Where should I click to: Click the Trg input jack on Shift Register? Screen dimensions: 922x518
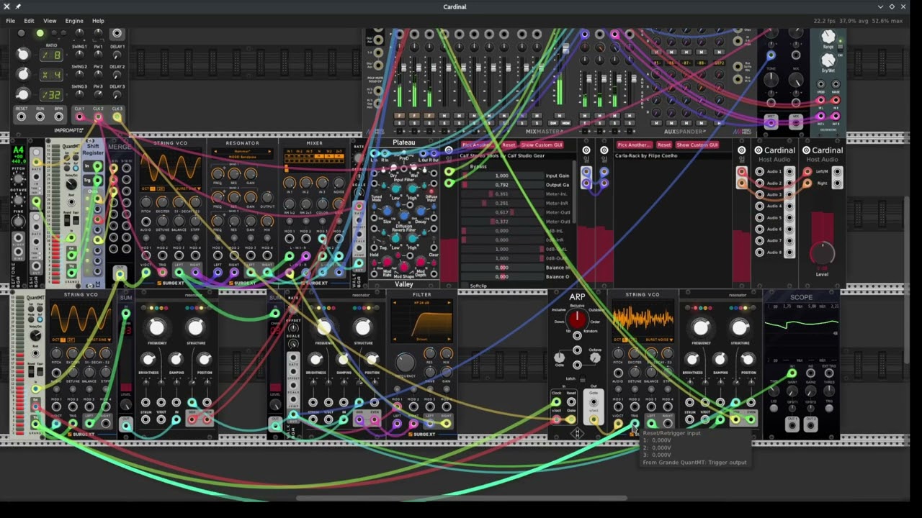point(97,181)
